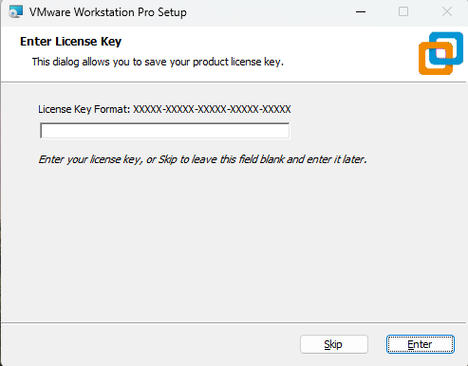The height and width of the screenshot is (366, 468).
Task: Click the italic 'Enter your license key' hint text
Action: (x=202, y=159)
